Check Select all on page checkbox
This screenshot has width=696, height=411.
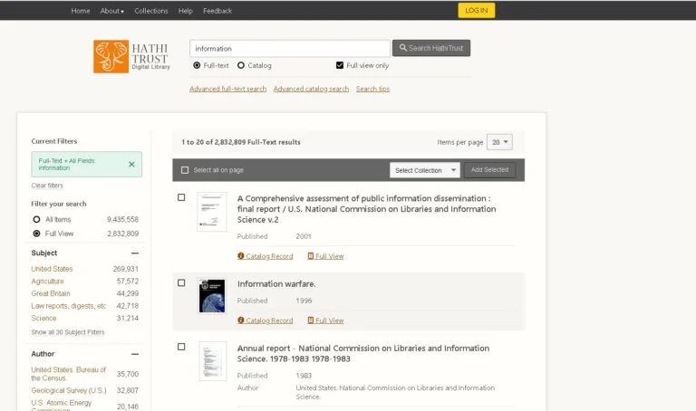(x=185, y=170)
